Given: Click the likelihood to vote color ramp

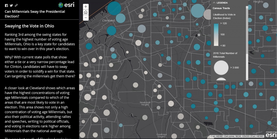Looking at the screenshot, I should 216,35.
